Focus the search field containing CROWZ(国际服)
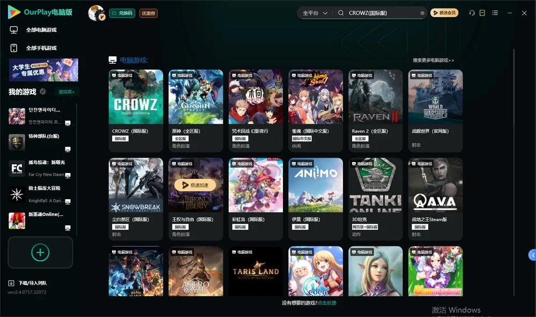 (383, 13)
